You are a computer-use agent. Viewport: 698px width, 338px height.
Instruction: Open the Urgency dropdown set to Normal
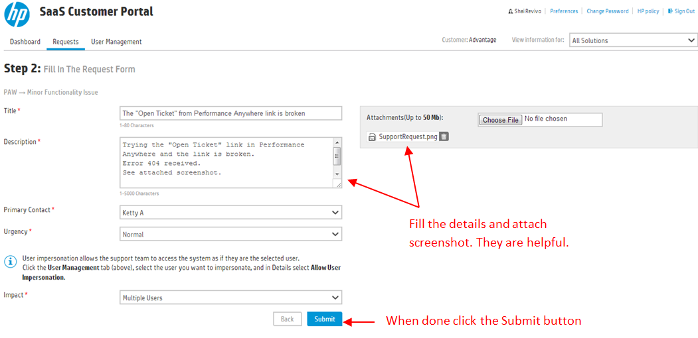pyautogui.click(x=230, y=234)
